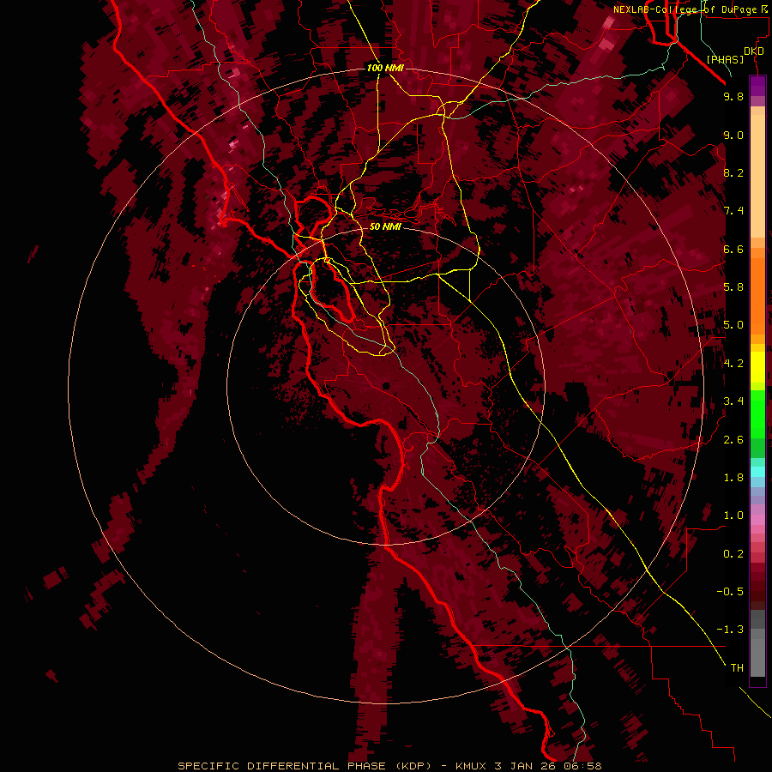Click the 8.2 value on the color scale

[733, 172]
